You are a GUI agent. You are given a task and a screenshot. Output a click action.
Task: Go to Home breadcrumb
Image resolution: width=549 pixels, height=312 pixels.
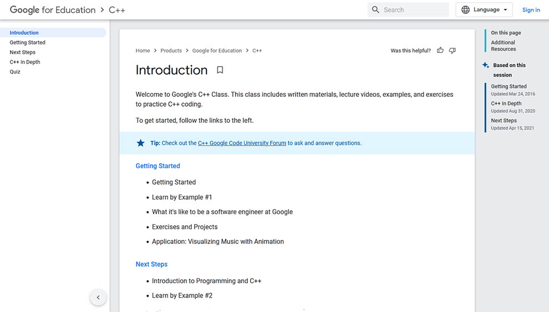point(143,51)
